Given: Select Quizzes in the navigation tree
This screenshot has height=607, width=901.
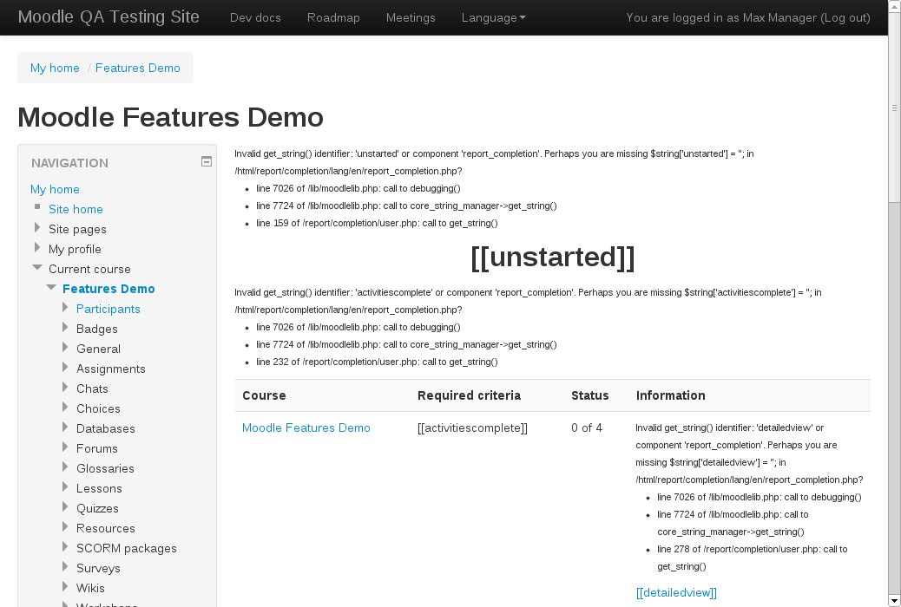Looking at the screenshot, I should tap(98, 508).
